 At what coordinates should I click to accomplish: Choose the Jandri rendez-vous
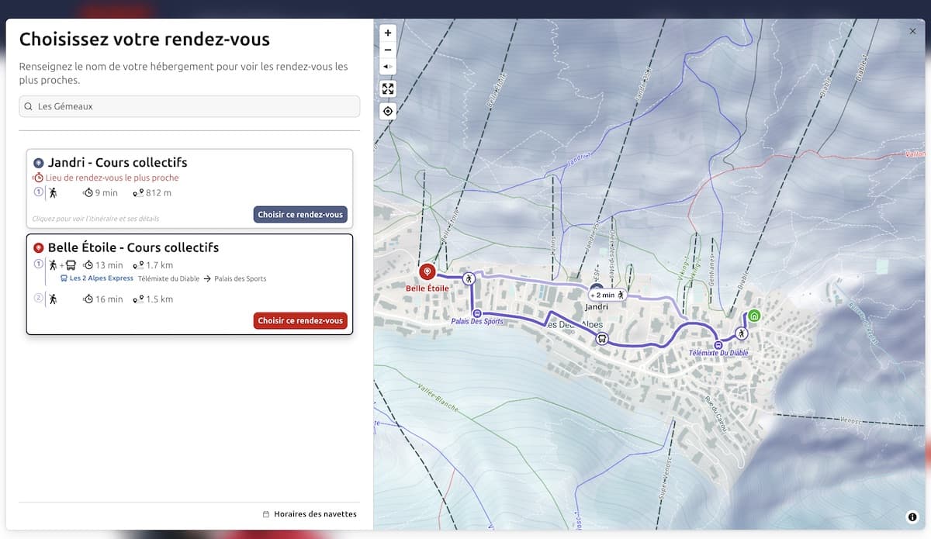(x=300, y=214)
